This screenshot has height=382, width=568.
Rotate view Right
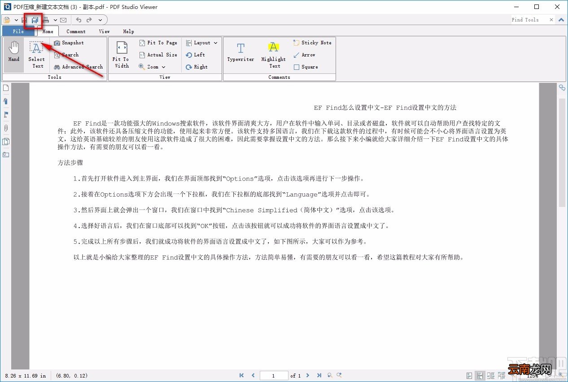[197, 67]
